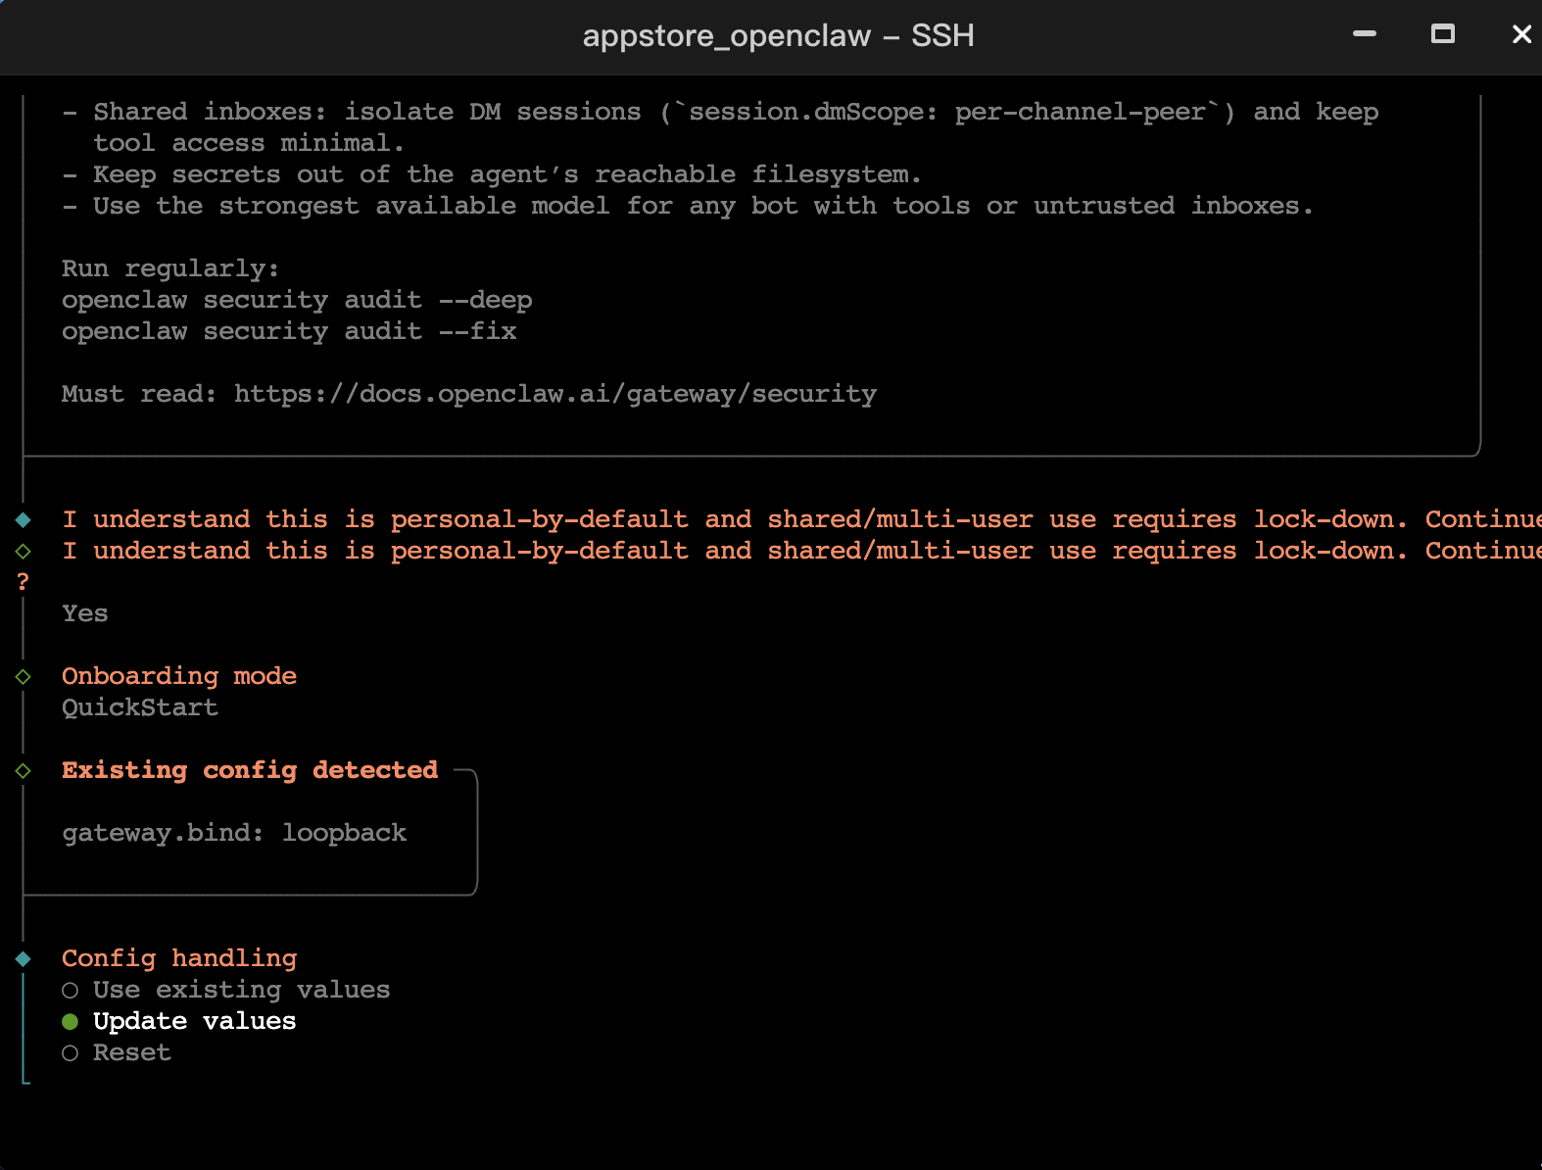Open the docs.openclaw.ai gateway security link
This screenshot has height=1170, width=1542.
[554, 394]
